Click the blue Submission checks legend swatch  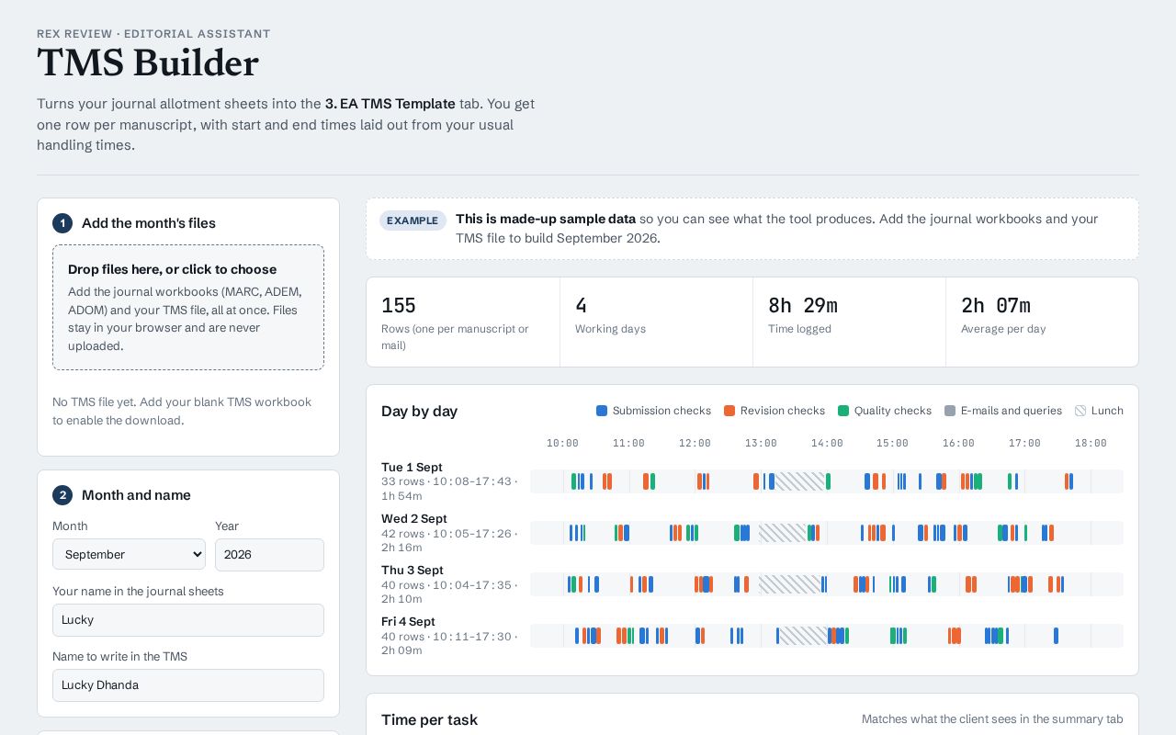tap(602, 411)
